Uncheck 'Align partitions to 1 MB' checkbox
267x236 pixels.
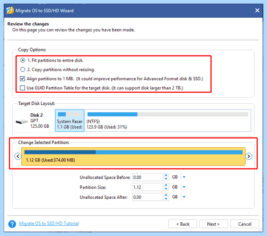coord(23,79)
